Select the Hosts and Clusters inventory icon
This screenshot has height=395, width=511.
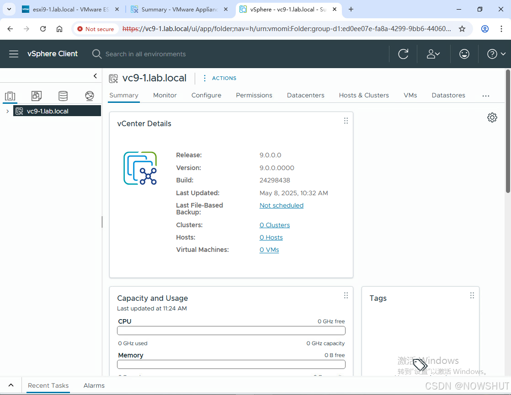(x=10, y=96)
